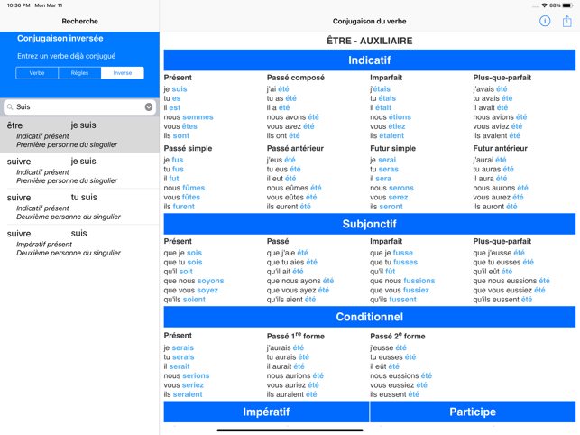Click the home indicator bar at bottom
Screen dimensions: 580x435
click(x=290, y=430)
